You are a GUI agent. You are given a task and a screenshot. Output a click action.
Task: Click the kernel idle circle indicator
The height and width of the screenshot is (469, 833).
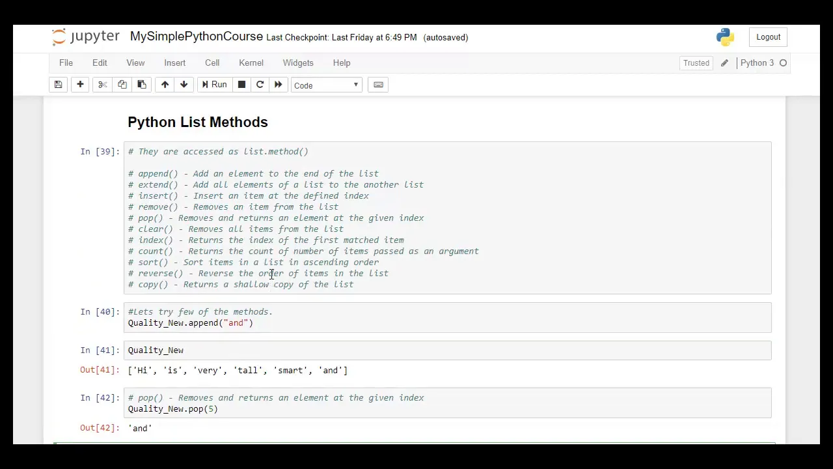click(783, 63)
